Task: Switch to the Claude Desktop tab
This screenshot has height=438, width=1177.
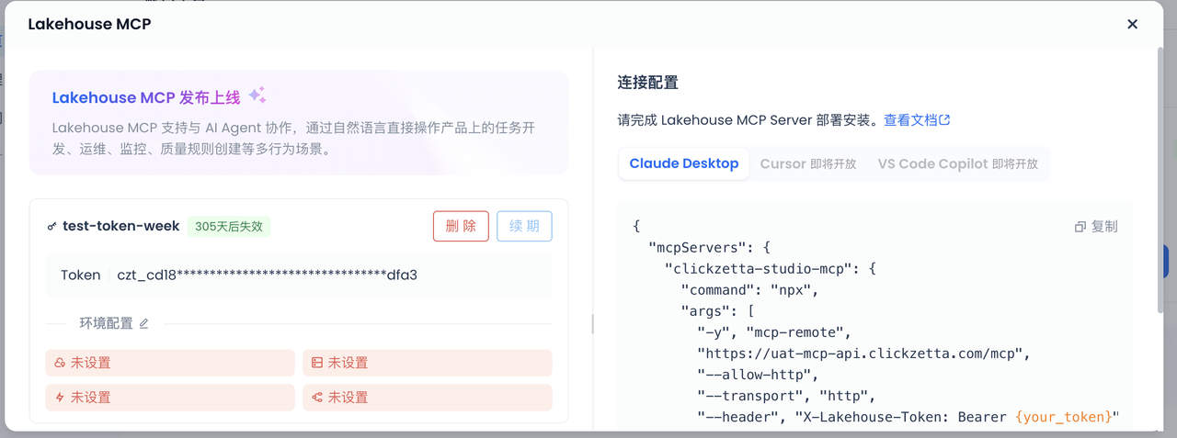Action: point(683,163)
